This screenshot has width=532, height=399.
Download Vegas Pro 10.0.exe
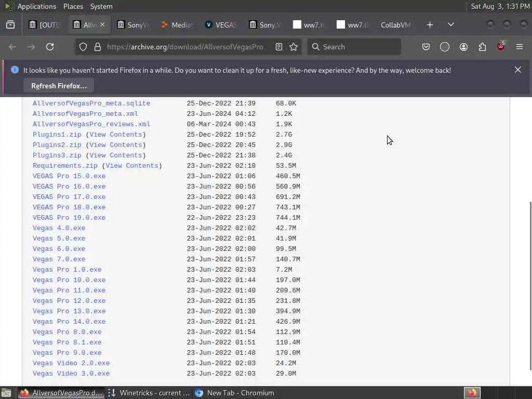[69, 280]
